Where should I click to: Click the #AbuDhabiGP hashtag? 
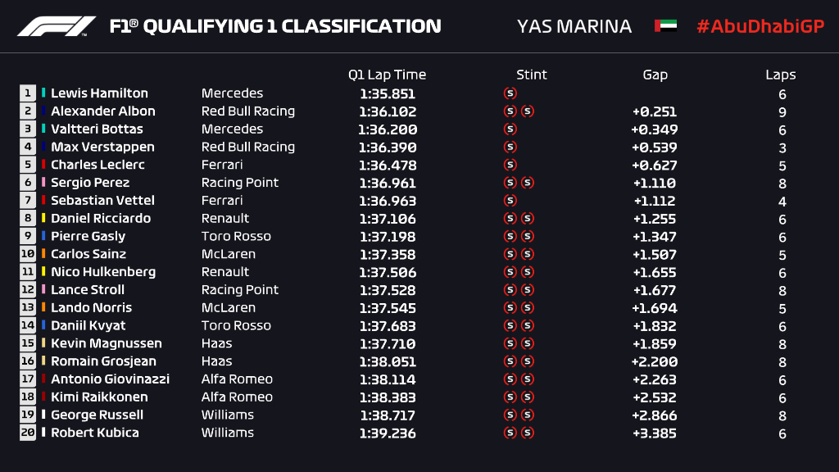760,26
